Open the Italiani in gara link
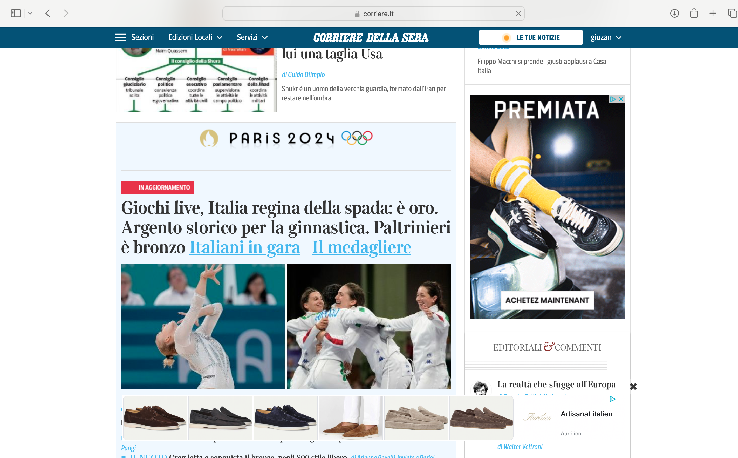738x458 pixels. [x=245, y=247]
